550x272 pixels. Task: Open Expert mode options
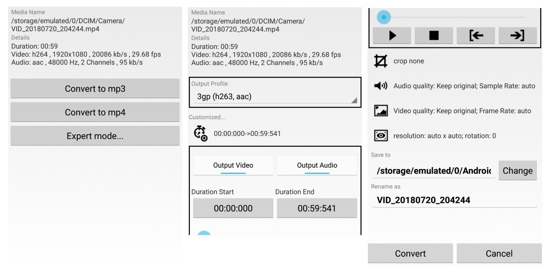coord(95,136)
